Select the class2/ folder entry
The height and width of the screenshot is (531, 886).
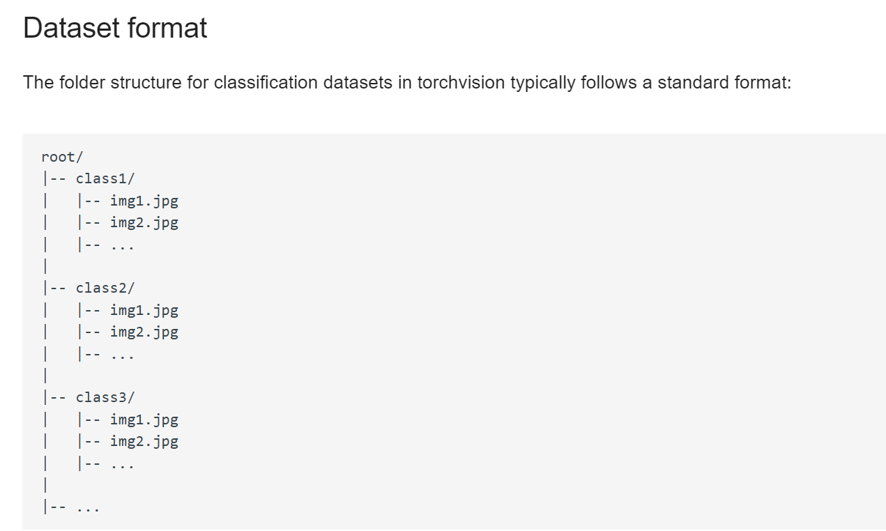105,288
